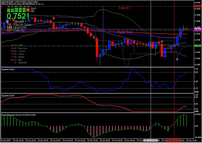The image size is (202, 143).
Task: Click the blue up buy arrow
Action: (x=177, y=59)
